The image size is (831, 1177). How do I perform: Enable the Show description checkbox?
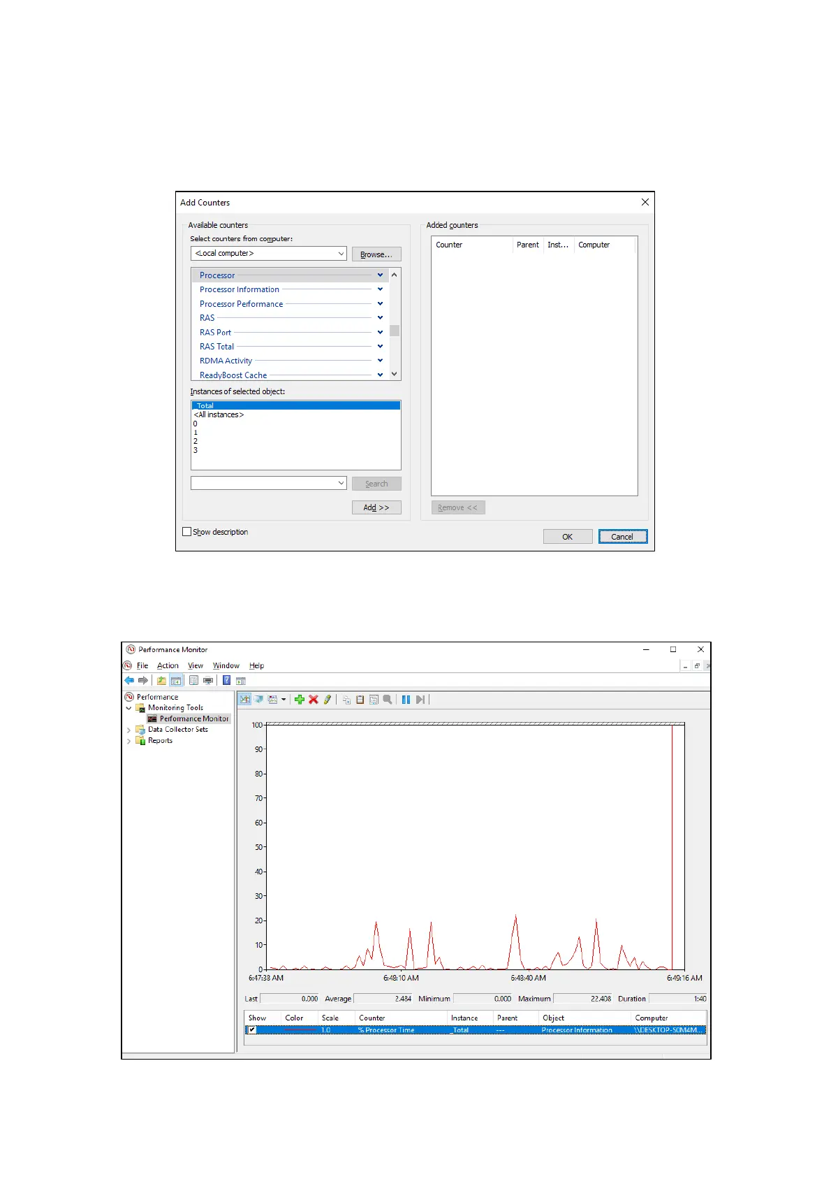[187, 532]
